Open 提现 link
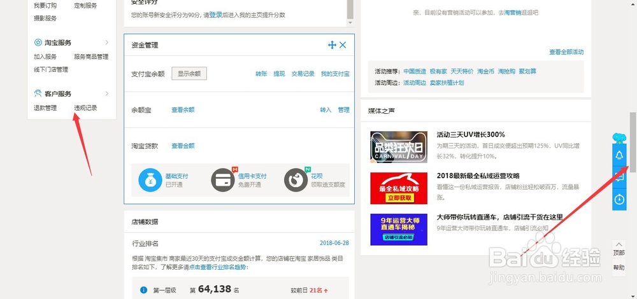This screenshot has height=299, width=637. click(x=279, y=74)
